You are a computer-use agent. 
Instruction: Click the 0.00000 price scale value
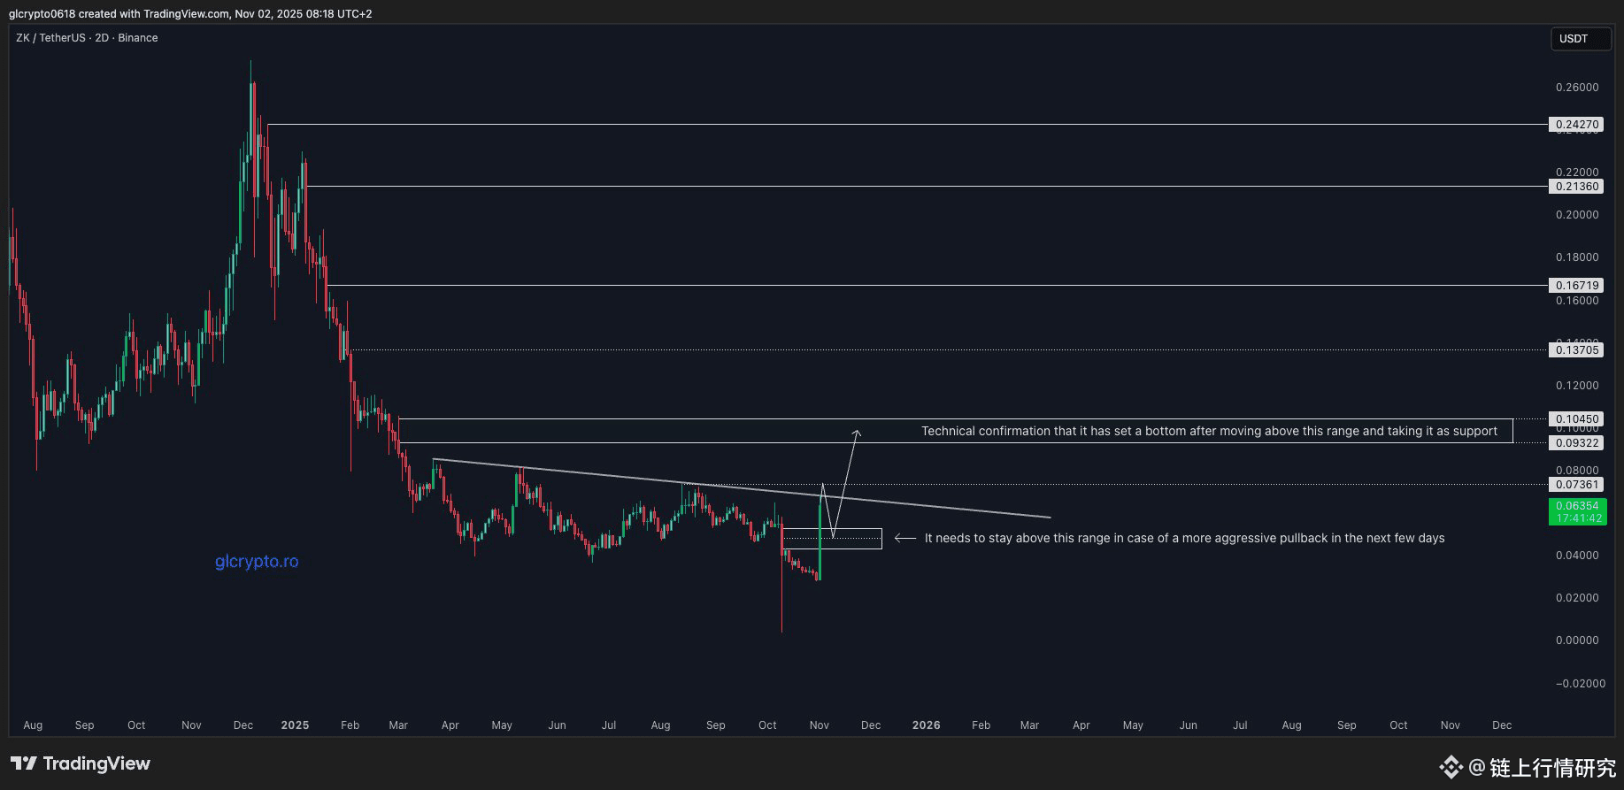pos(1577,640)
